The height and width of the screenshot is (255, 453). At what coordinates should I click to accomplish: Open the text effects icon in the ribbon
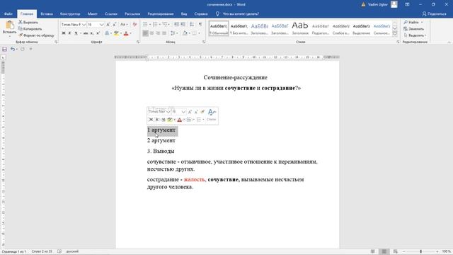click(x=107, y=33)
